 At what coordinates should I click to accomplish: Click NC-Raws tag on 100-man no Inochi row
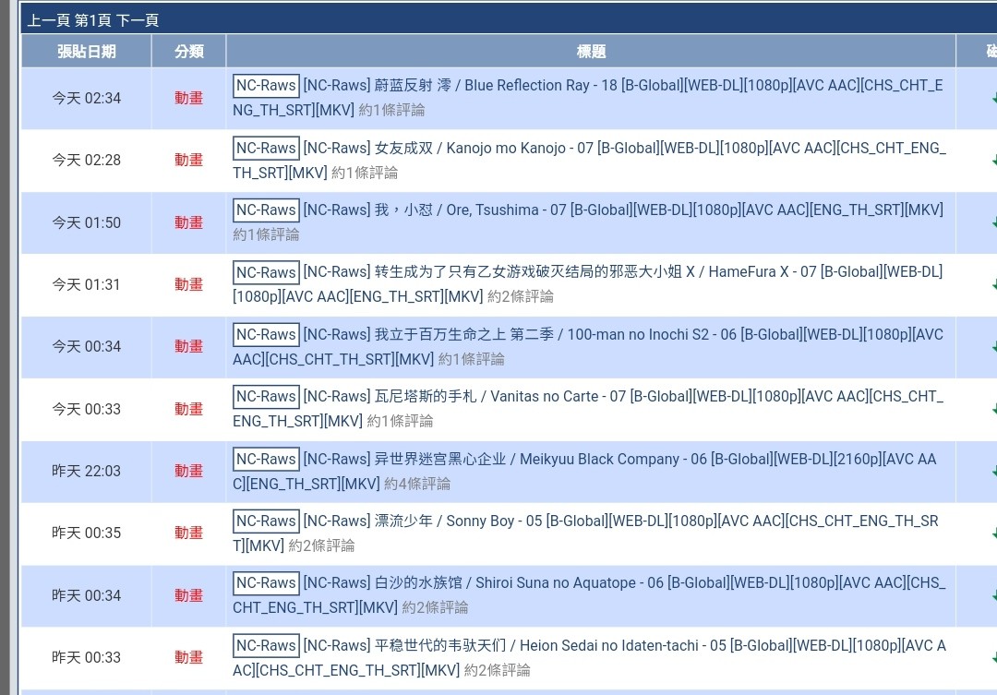coord(266,334)
